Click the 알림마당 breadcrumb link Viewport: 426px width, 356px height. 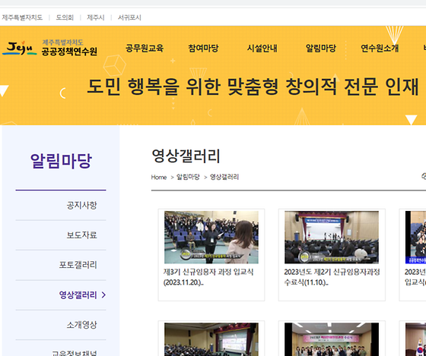pos(188,177)
